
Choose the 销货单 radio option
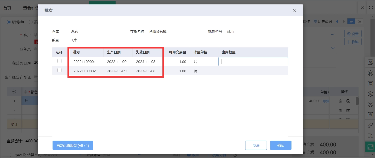9,22
